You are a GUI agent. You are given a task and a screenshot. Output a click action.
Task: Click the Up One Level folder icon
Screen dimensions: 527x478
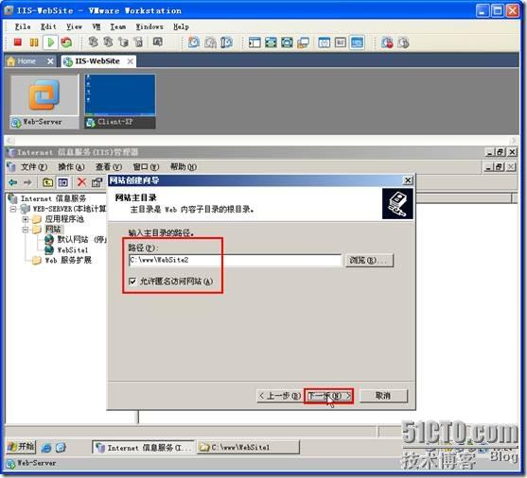click(x=47, y=182)
